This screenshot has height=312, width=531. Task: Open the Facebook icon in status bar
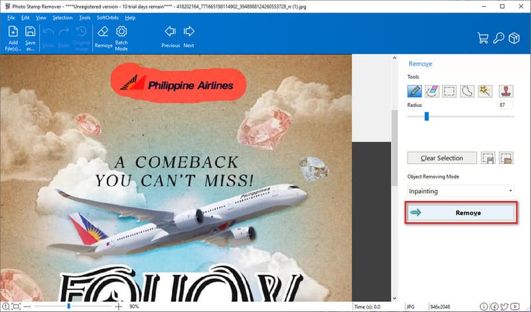coord(494,307)
